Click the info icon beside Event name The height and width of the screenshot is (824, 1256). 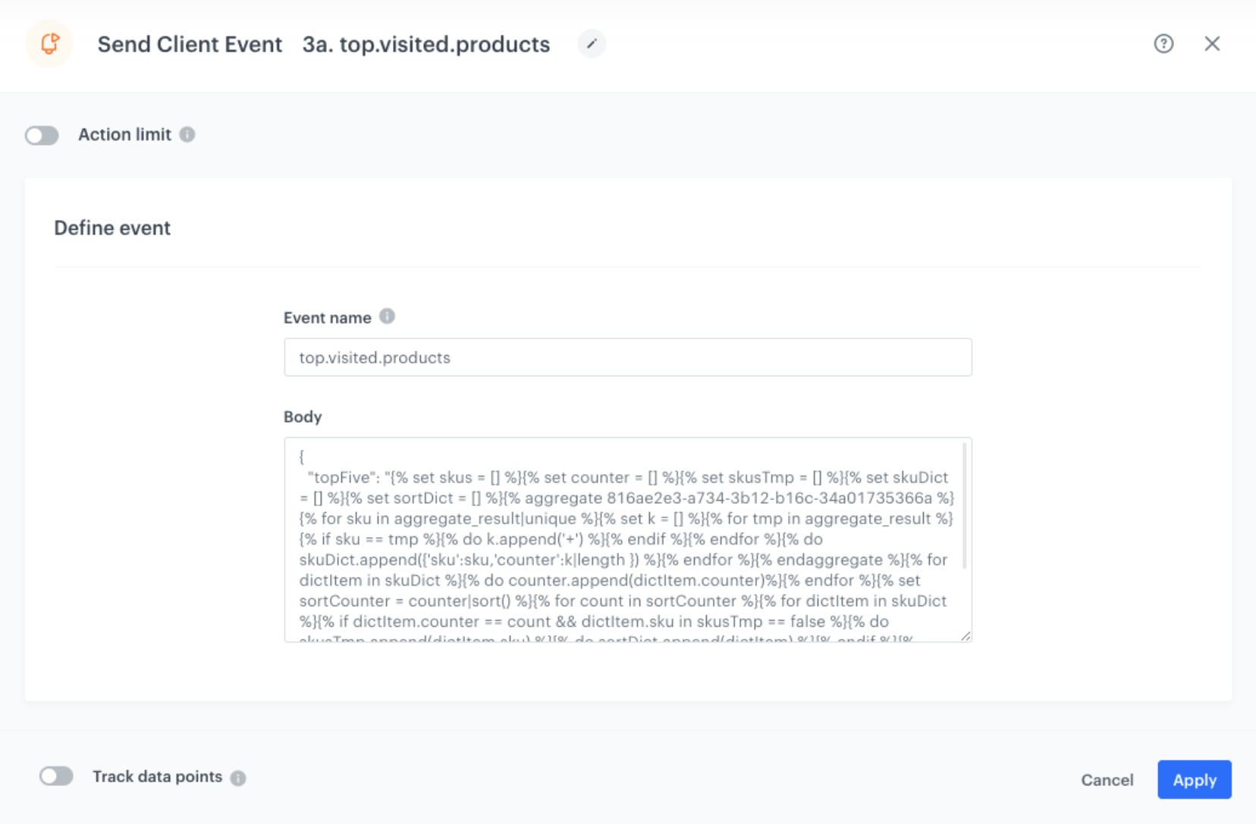tap(387, 316)
